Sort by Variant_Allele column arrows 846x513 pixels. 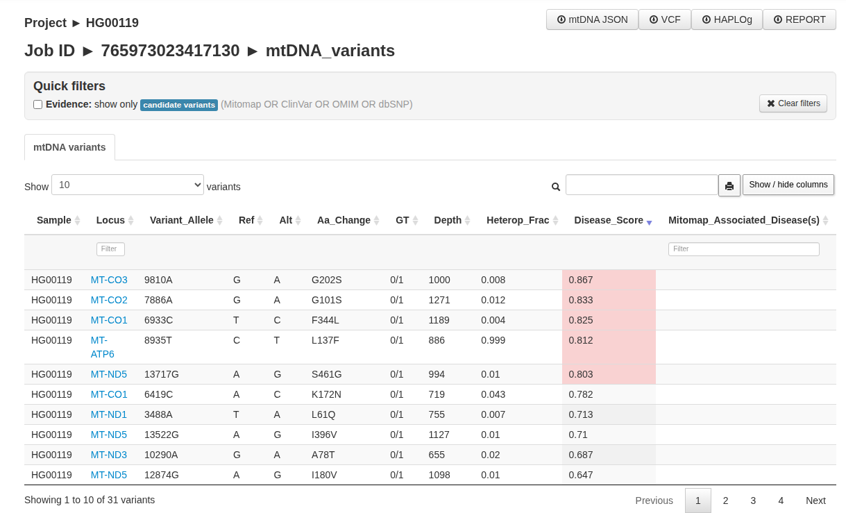click(x=219, y=221)
